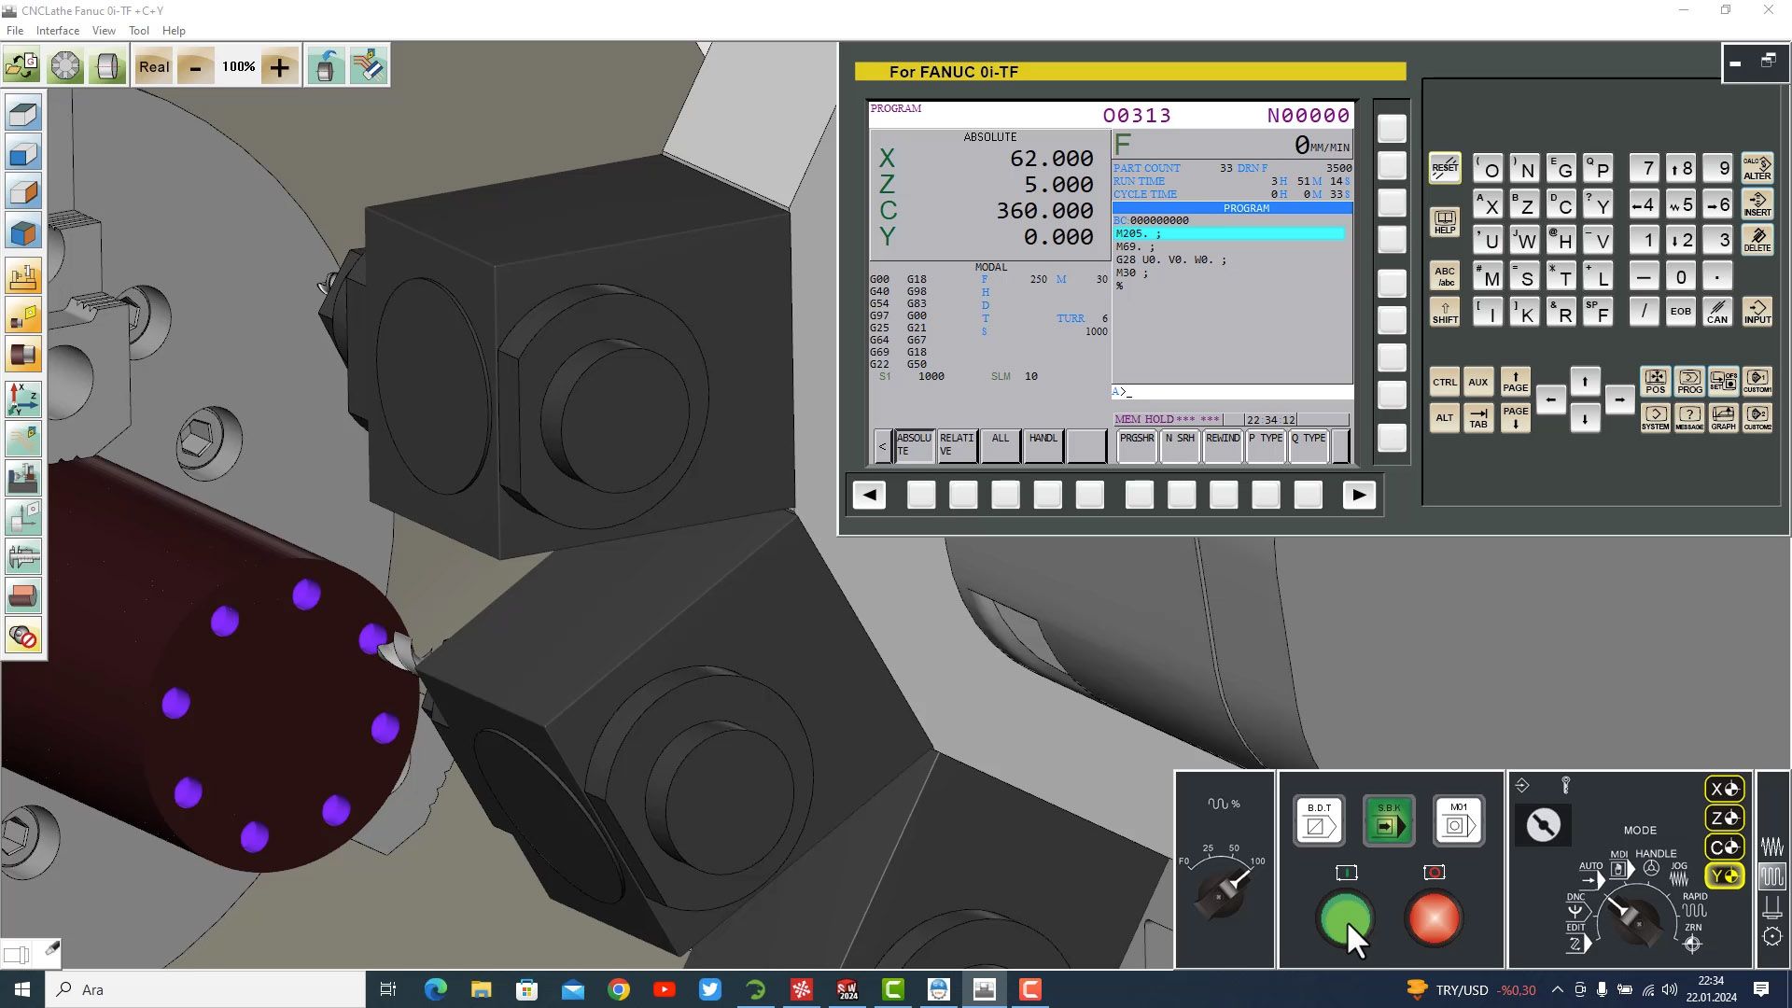Open the Tool menu

tap(139, 31)
